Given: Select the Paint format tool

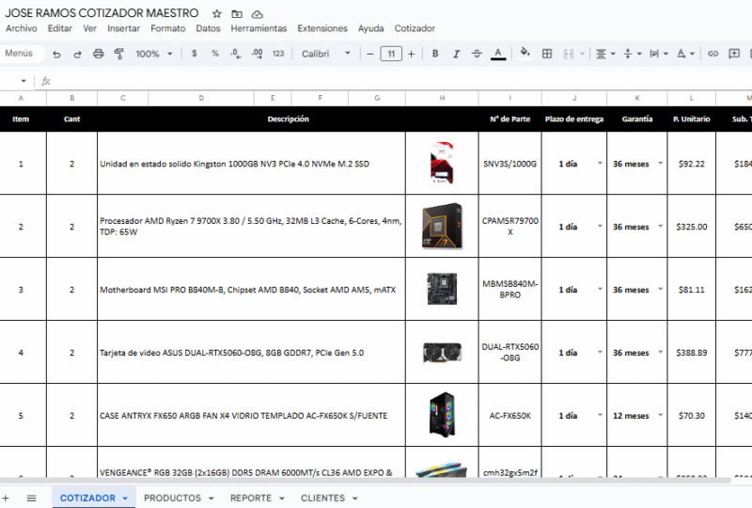Looking at the screenshot, I should pos(119,54).
